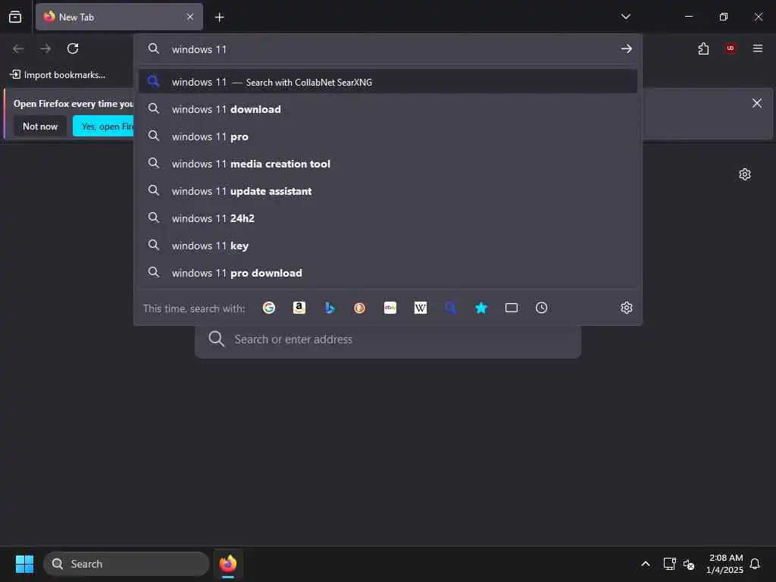This screenshot has height=582, width=776.
Task: Reload the current page
Action: pyautogui.click(x=73, y=48)
